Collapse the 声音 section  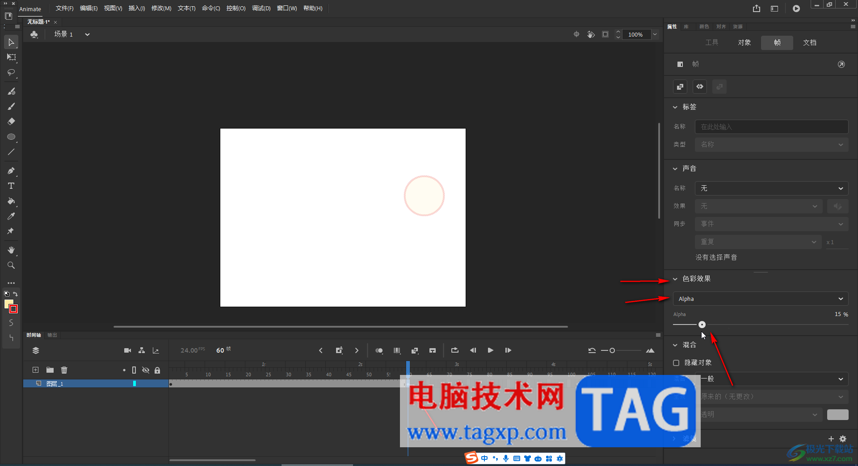675,169
